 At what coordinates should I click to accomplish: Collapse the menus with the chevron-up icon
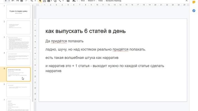pyautogui.click(x=187, y=1)
